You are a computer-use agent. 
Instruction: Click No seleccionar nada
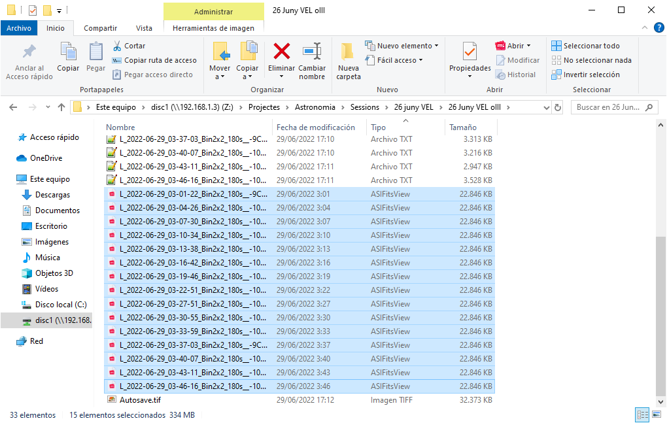point(592,60)
